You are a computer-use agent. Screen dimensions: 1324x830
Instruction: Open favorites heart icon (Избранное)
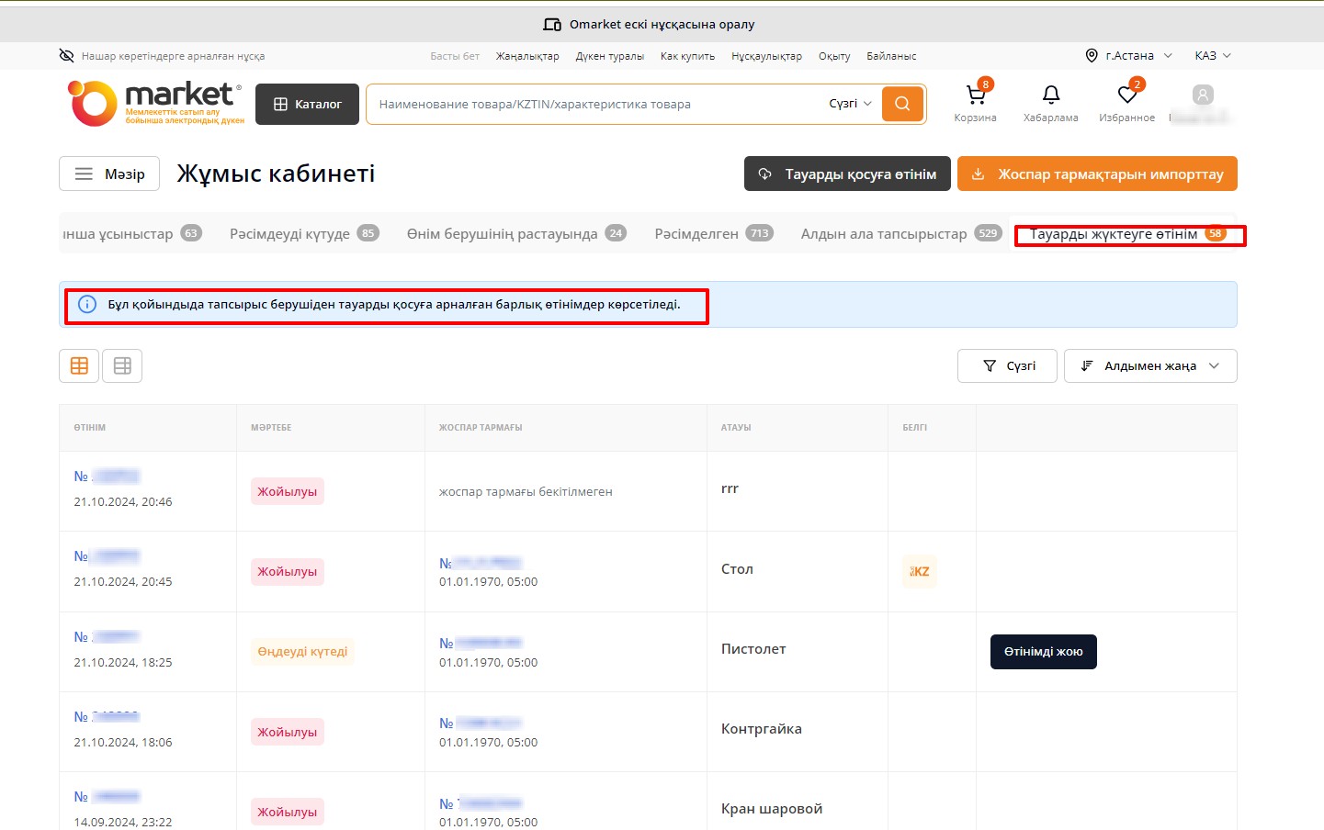1127,95
